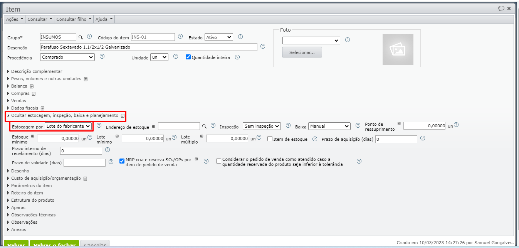The width and height of the screenshot is (519, 248).
Task: Open help icon next to Item de estoque
Action: pyautogui.click(x=315, y=139)
